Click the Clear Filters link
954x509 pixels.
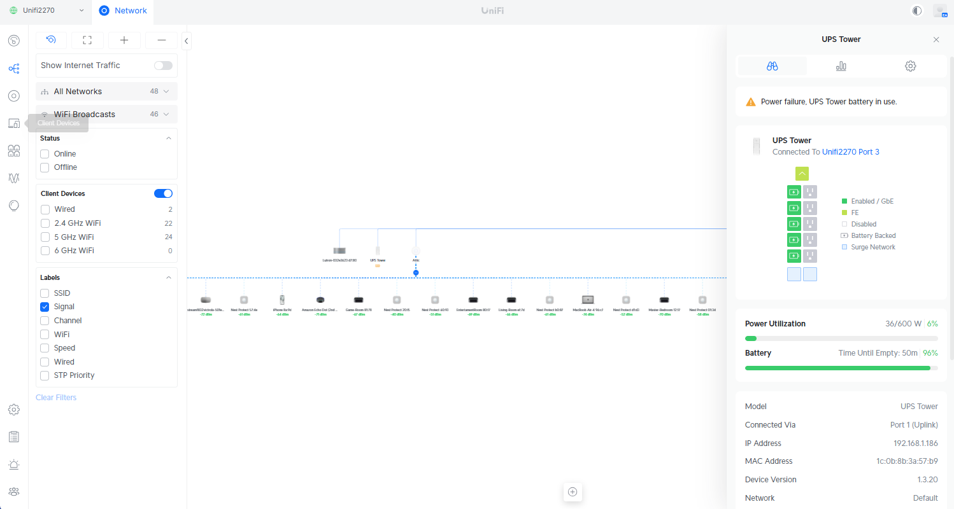tap(56, 398)
